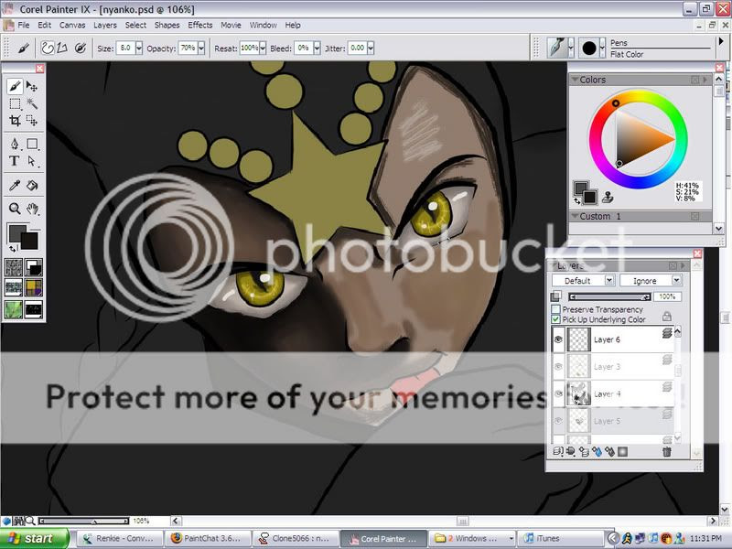
Task: Choose Freehand Strokes in property bar
Action: (48, 48)
